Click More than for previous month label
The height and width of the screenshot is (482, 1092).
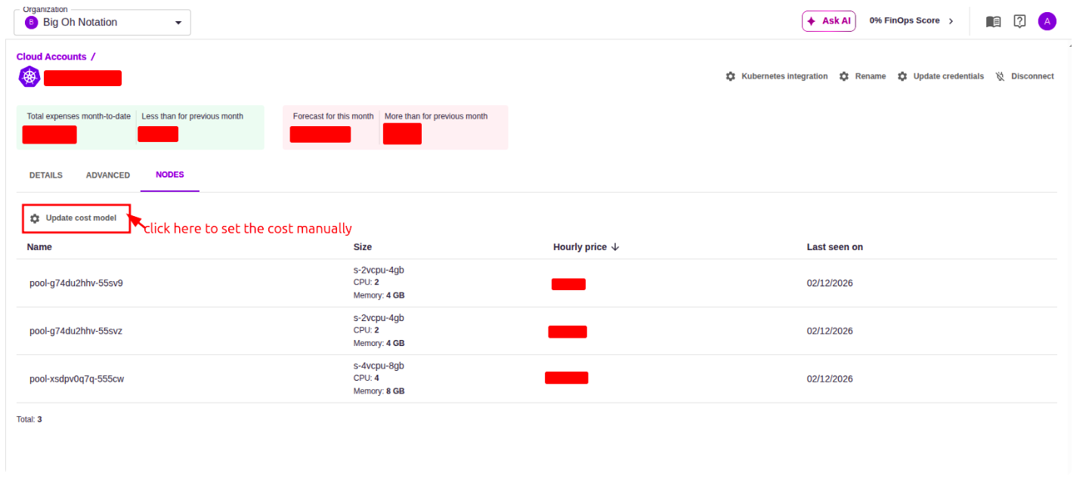point(436,116)
